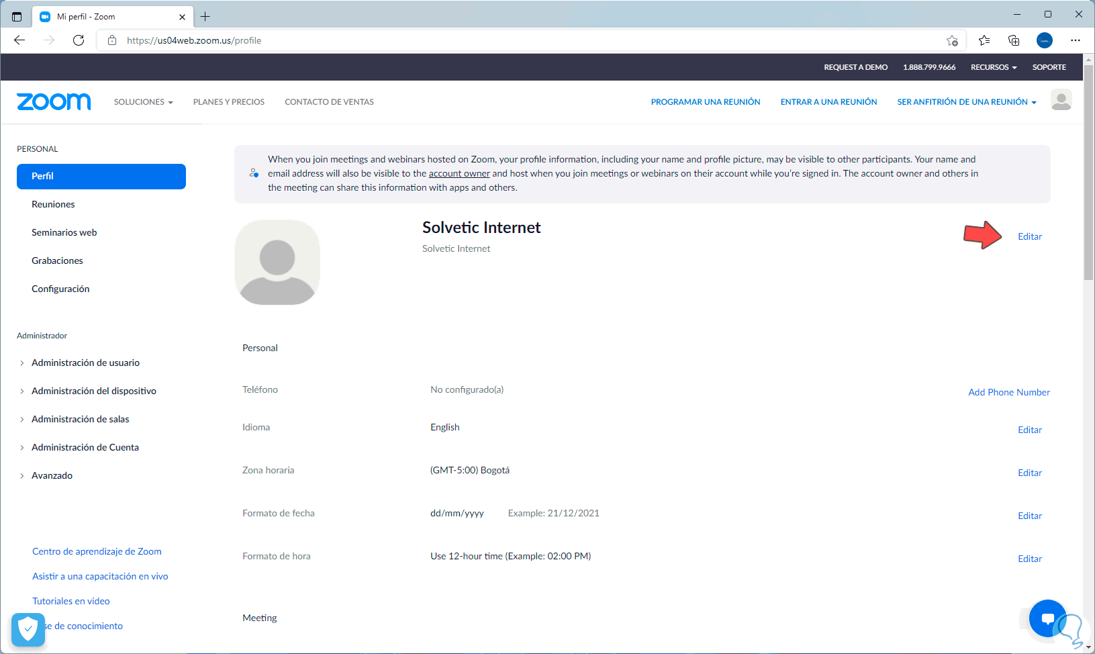Select Perfil in the sidebar

coord(101,176)
